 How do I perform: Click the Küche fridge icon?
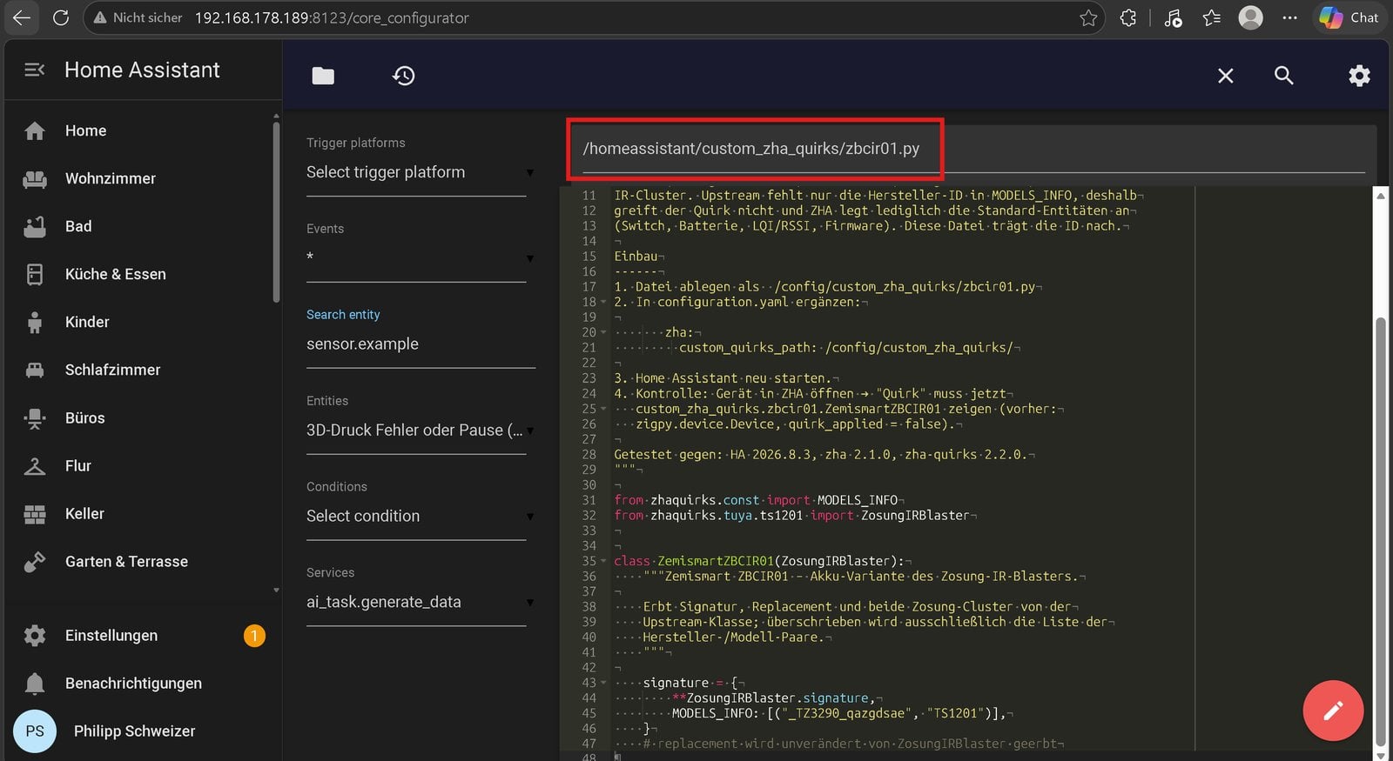click(35, 274)
